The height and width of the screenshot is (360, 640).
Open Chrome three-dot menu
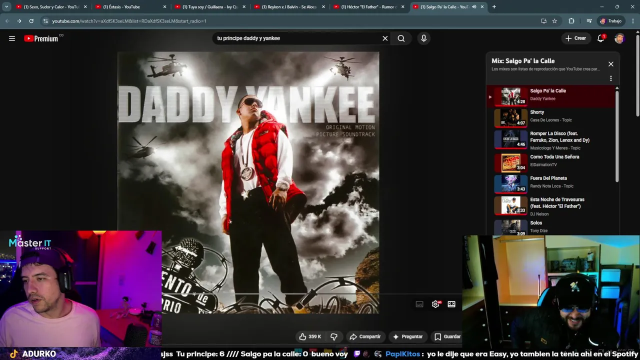coord(632,21)
